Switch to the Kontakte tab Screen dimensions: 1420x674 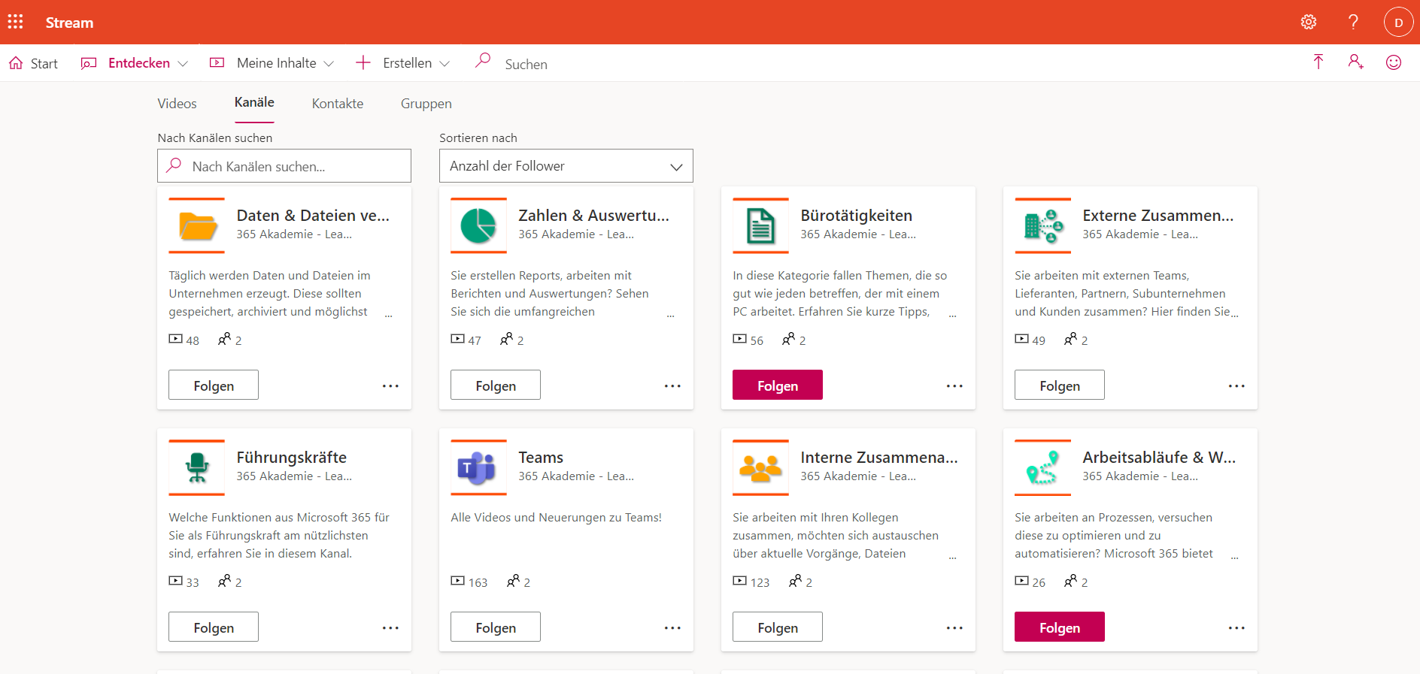pos(338,104)
